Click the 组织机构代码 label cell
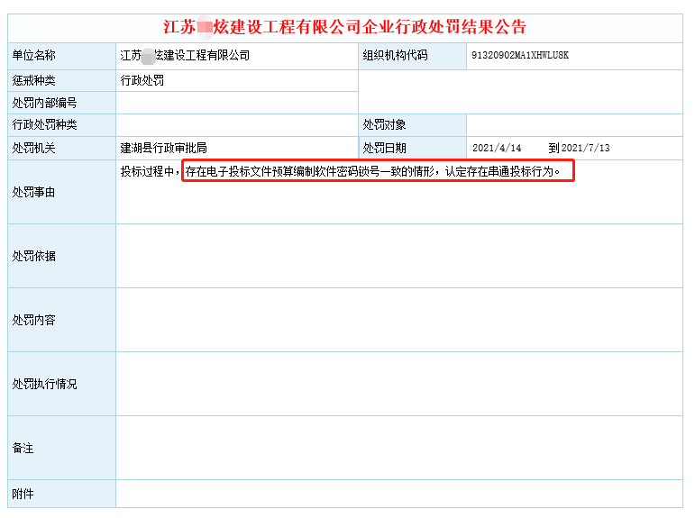Screen dimensions: 695x518 point(395,56)
